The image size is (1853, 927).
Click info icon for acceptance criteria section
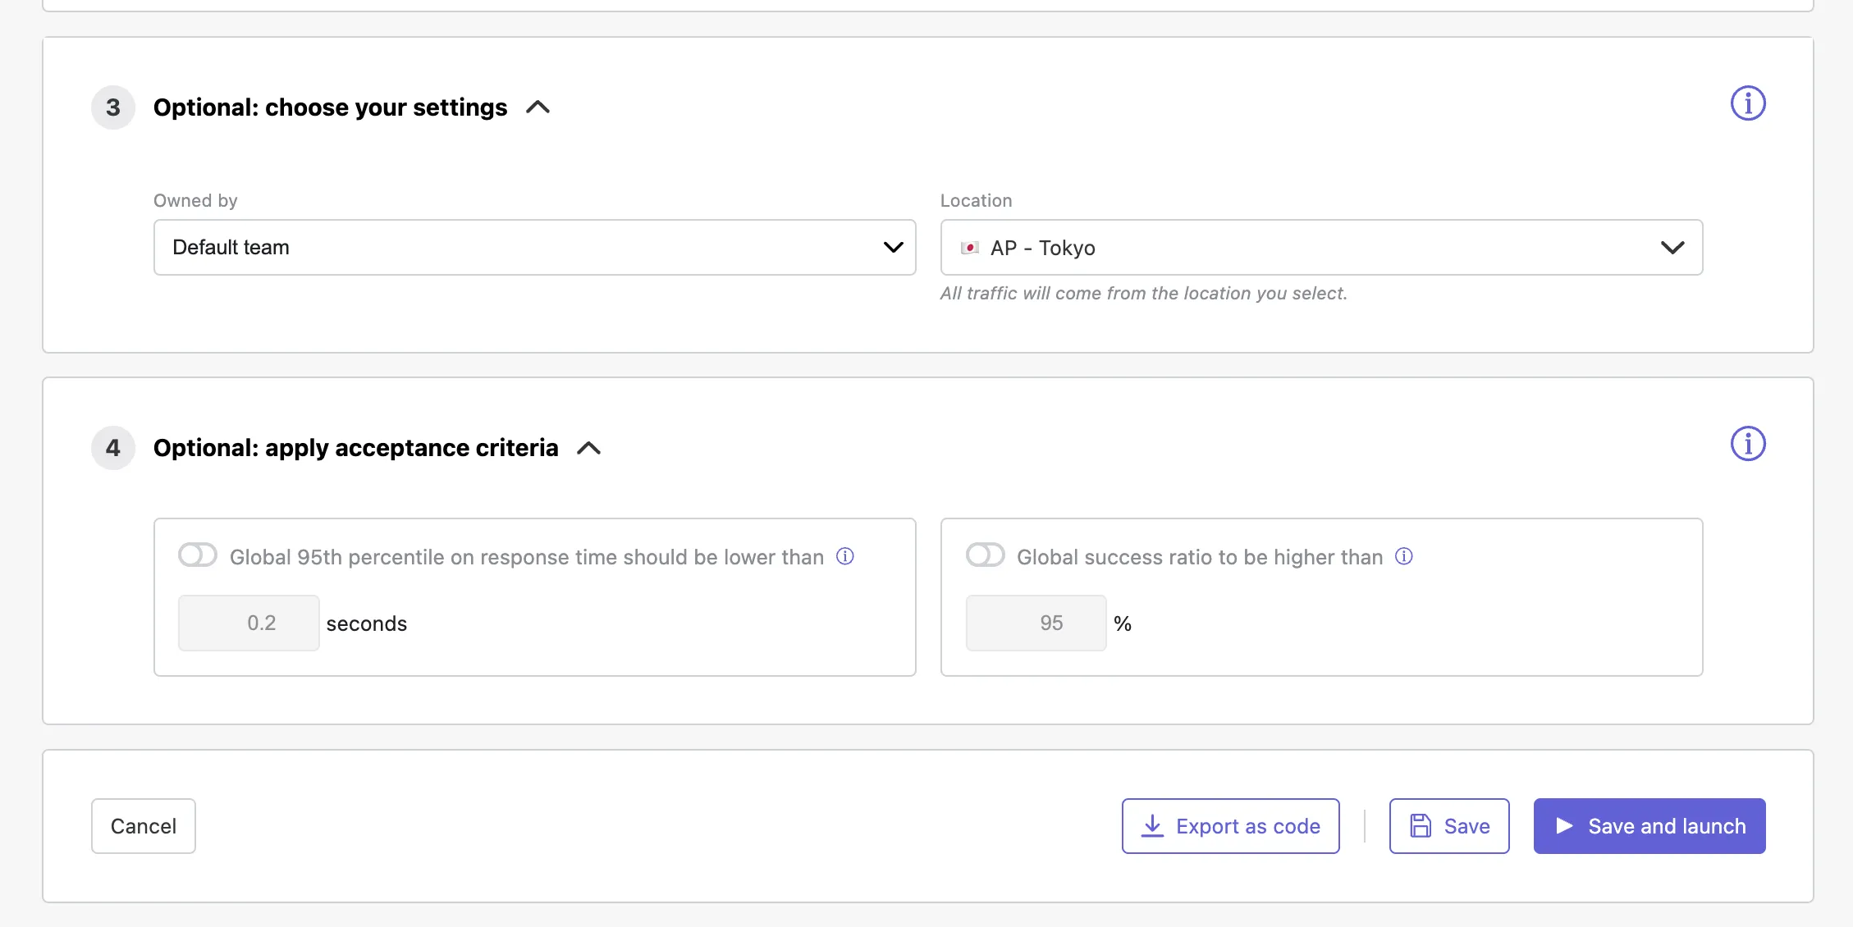pyautogui.click(x=1747, y=445)
